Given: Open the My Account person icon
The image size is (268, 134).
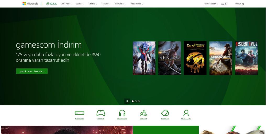Looking at the screenshot, I should (186, 113).
